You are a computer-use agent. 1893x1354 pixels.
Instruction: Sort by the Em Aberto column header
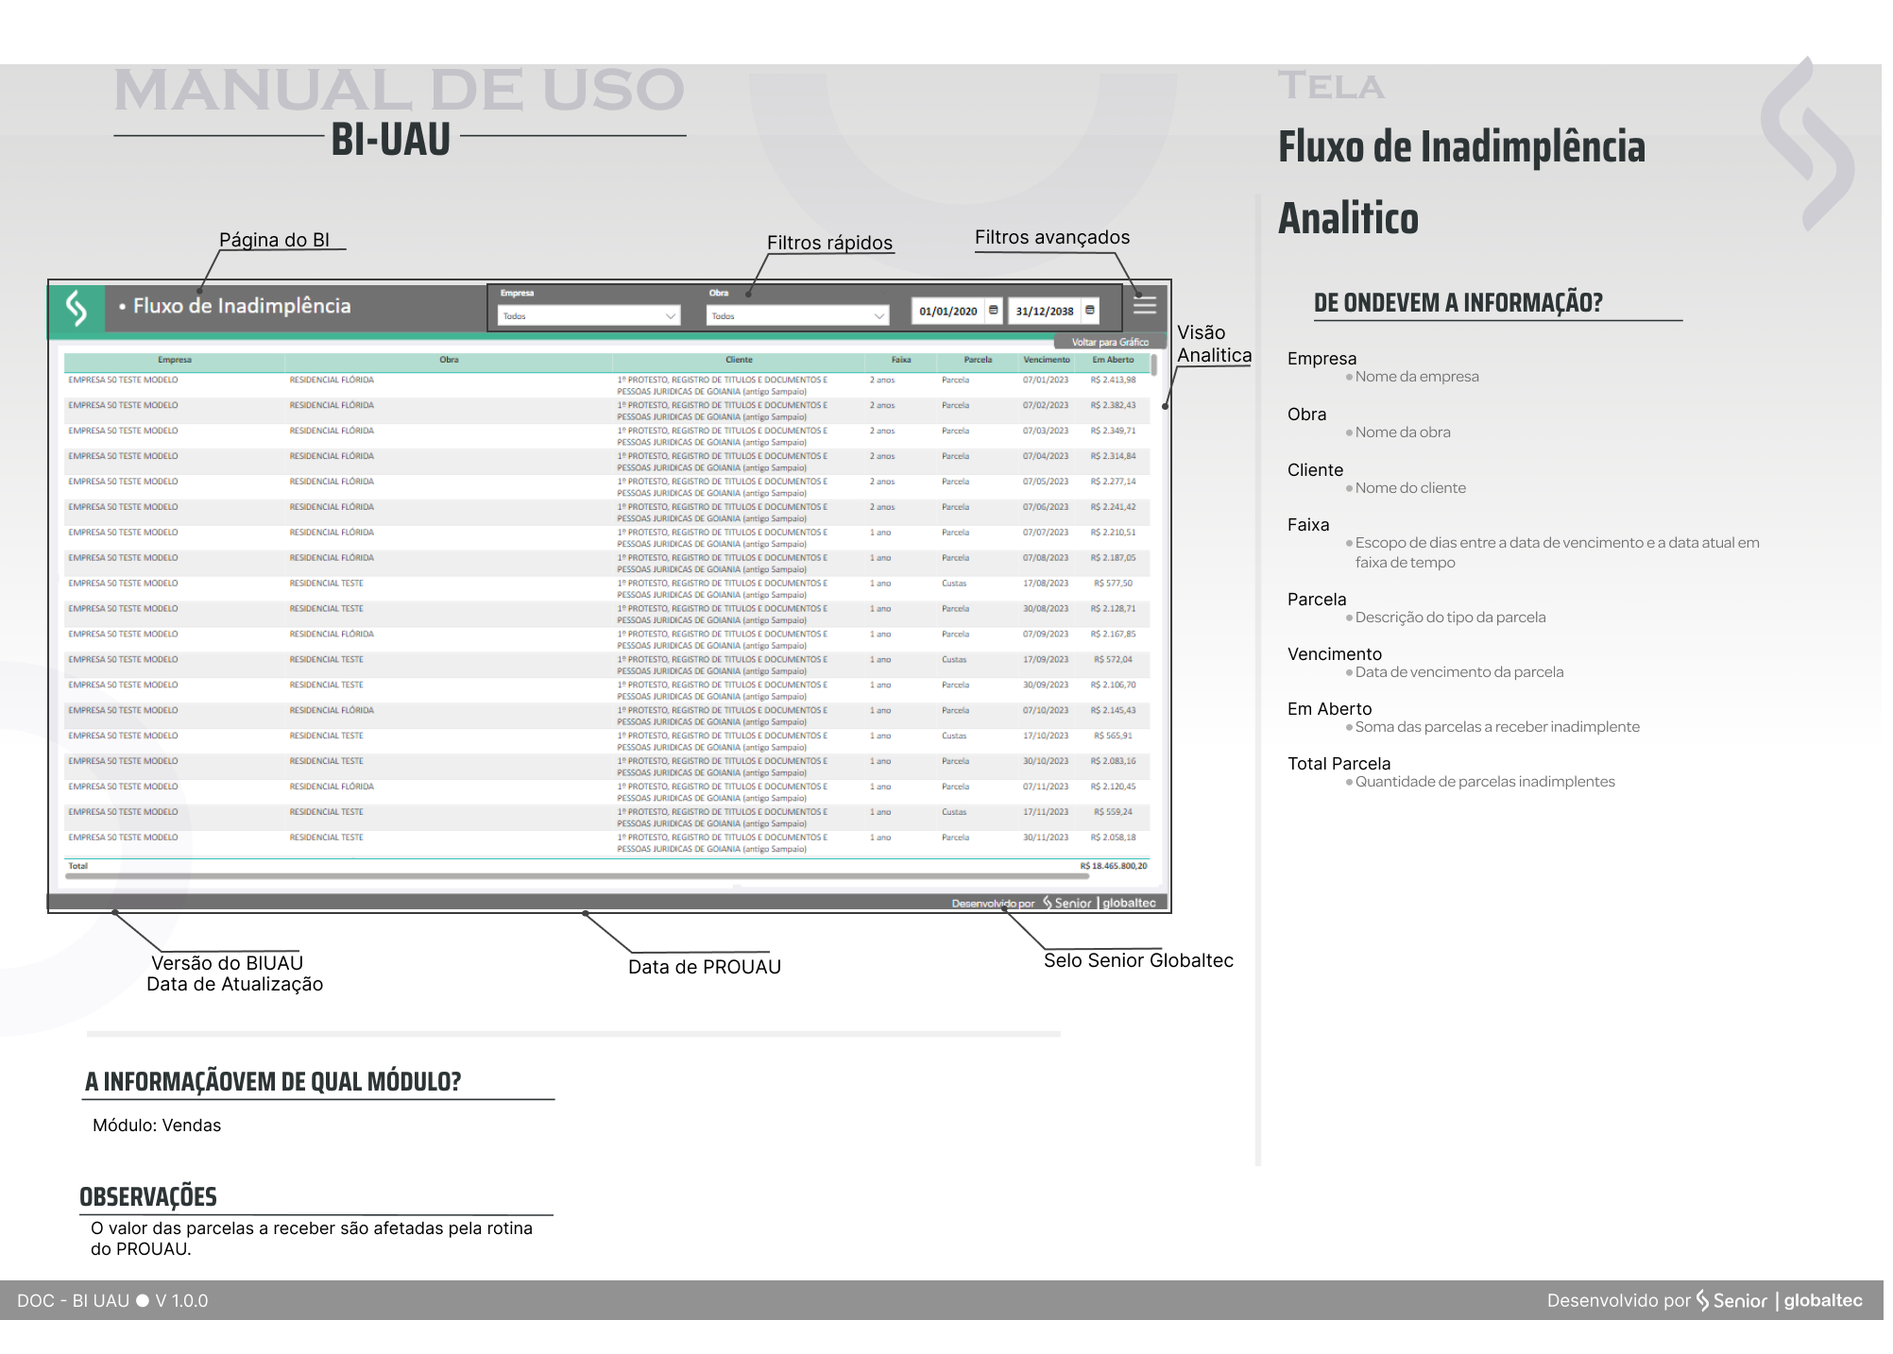[x=1113, y=360]
